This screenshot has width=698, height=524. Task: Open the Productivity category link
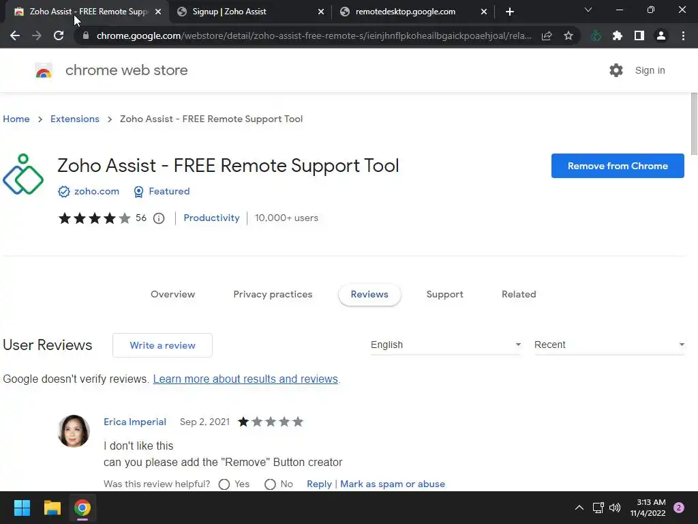[x=211, y=218]
